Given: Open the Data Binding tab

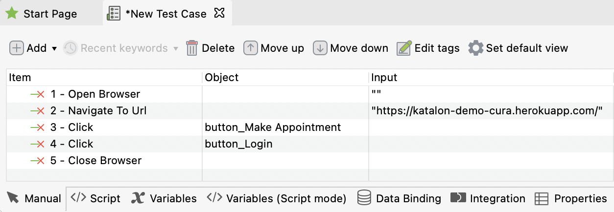Looking at the screenshot, I should [399, 198].
